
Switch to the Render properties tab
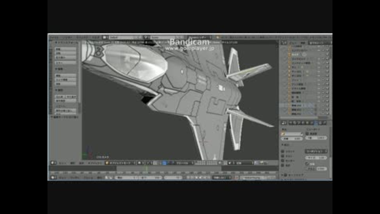point(291,123)
